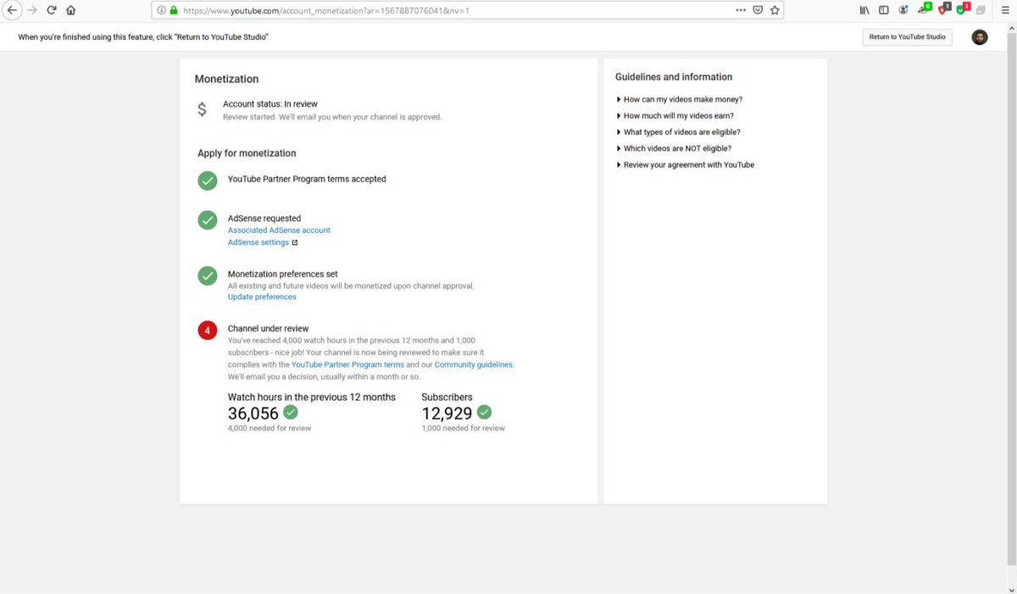Click the checkmark beside AdSense requested
Viewport: 1017px width, 594px height.
point(208,219)
